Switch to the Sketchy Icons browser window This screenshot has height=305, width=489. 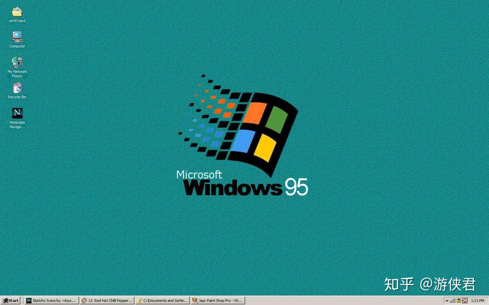click(51, 300)
